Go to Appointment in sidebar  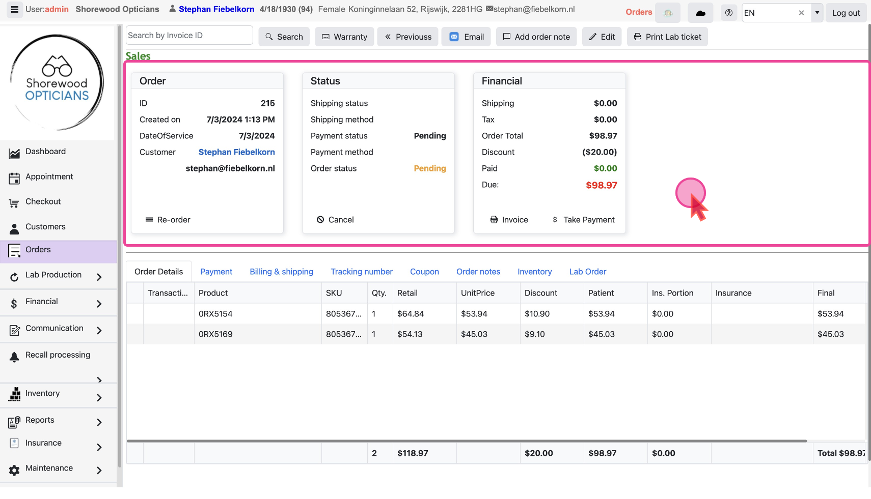[x=49, y=177]
